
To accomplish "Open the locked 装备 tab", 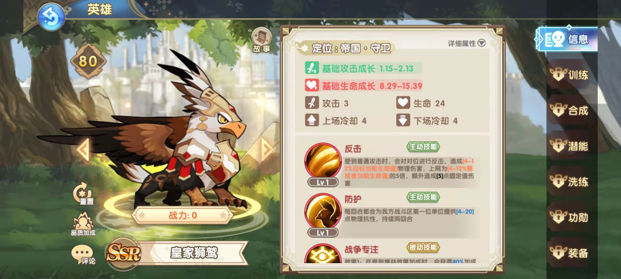I will coord(569,253).
